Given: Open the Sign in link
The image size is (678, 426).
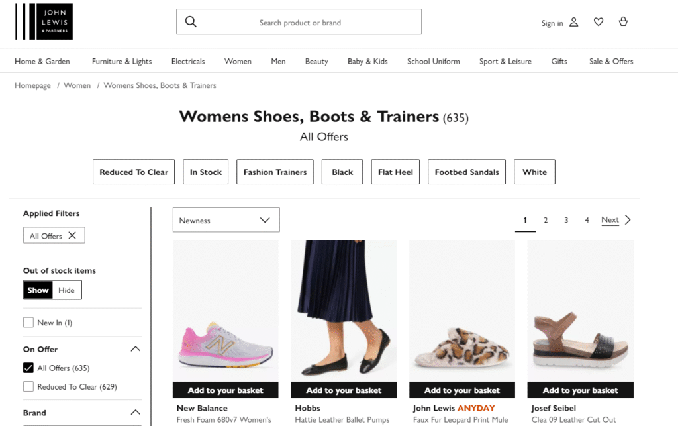Looking at the screenshot, I should 552,23.
